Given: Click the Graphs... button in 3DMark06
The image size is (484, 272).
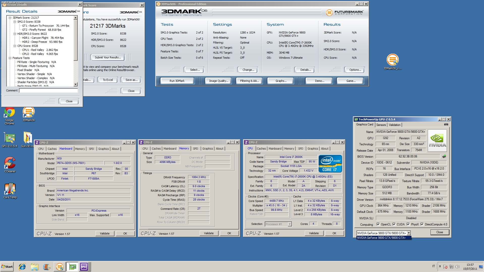Looking at the screenshot, I should coord(281,81).
